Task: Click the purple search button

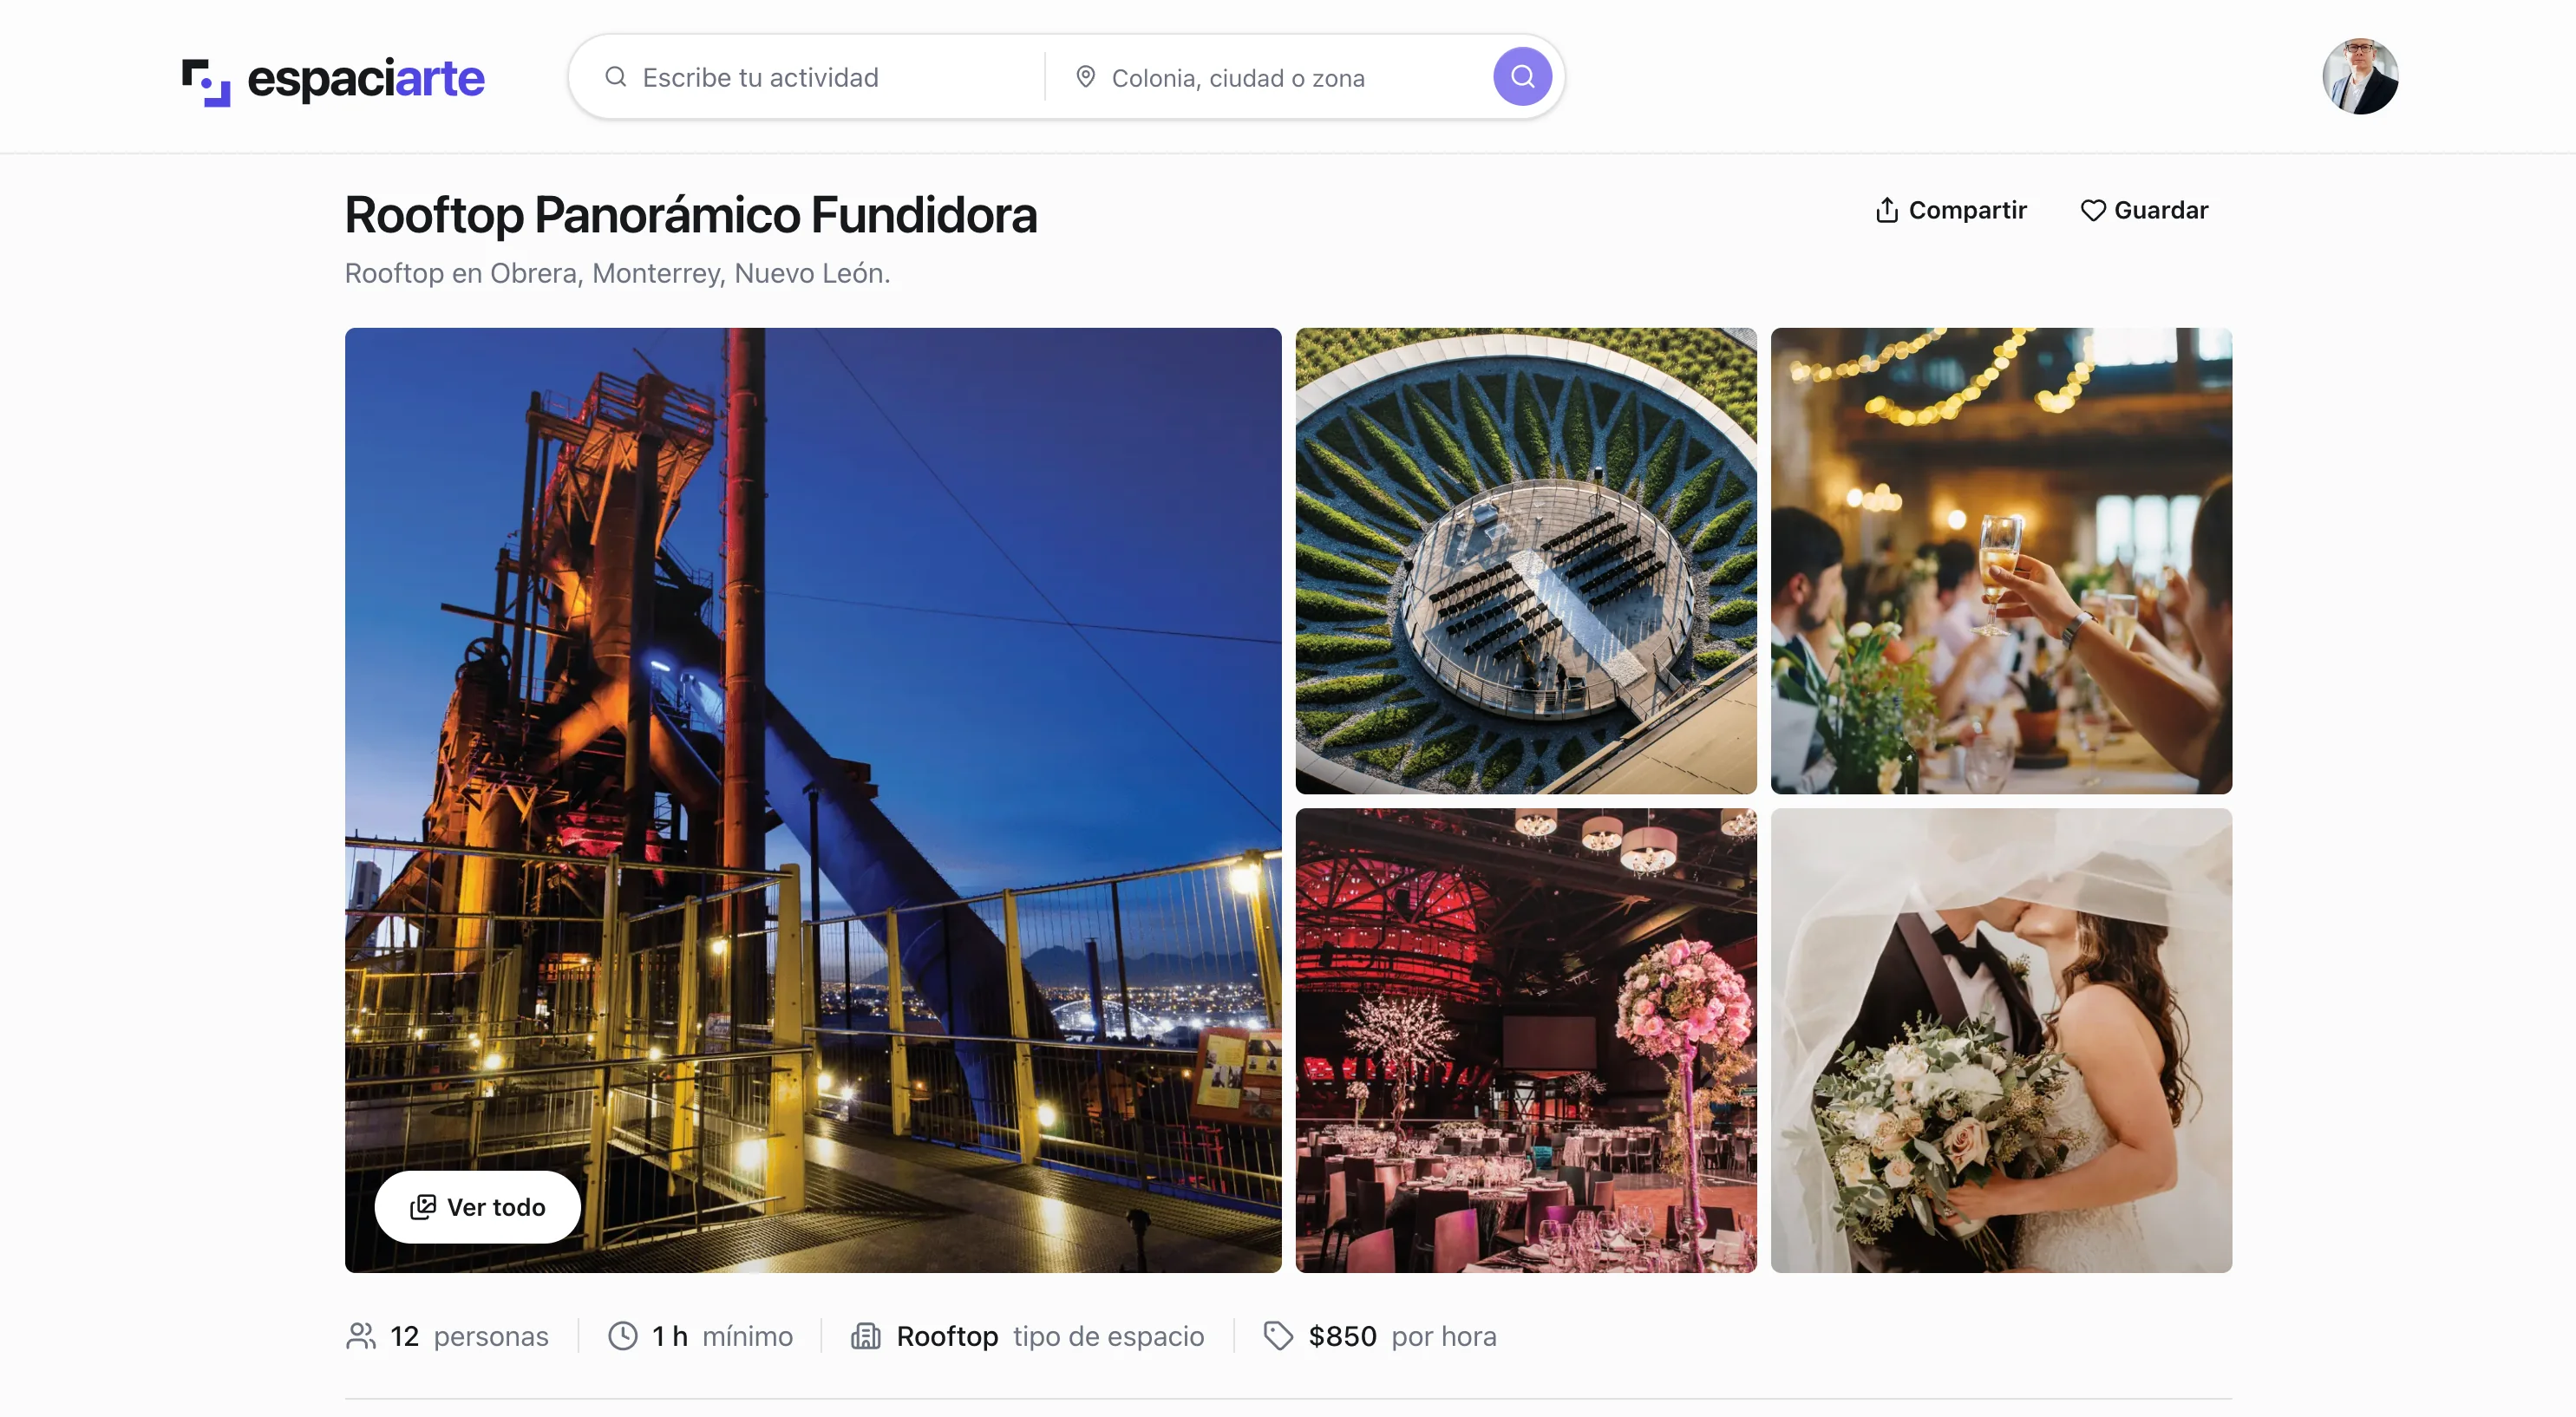Action: point(1522,76)
